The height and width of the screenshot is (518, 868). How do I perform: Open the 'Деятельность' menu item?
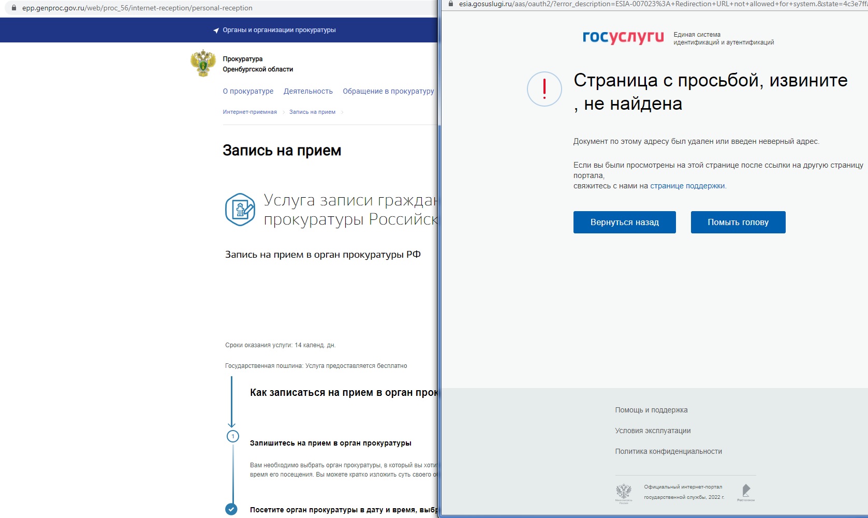tap(308, 91)
